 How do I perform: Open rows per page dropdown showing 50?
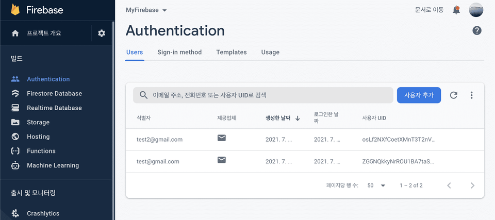(x=376, y=185)
